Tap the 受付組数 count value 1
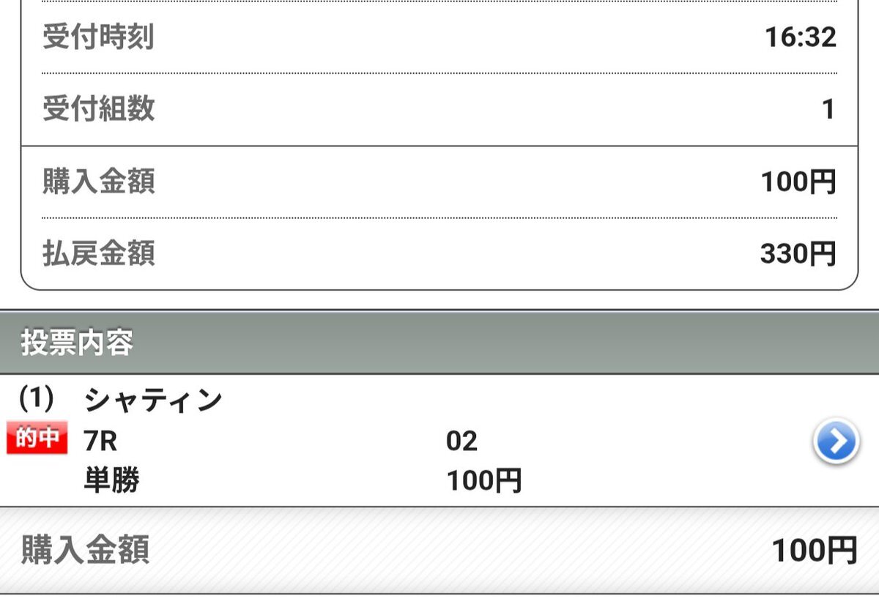This screenshot has width=879, height=607. [x=828, y=110]
